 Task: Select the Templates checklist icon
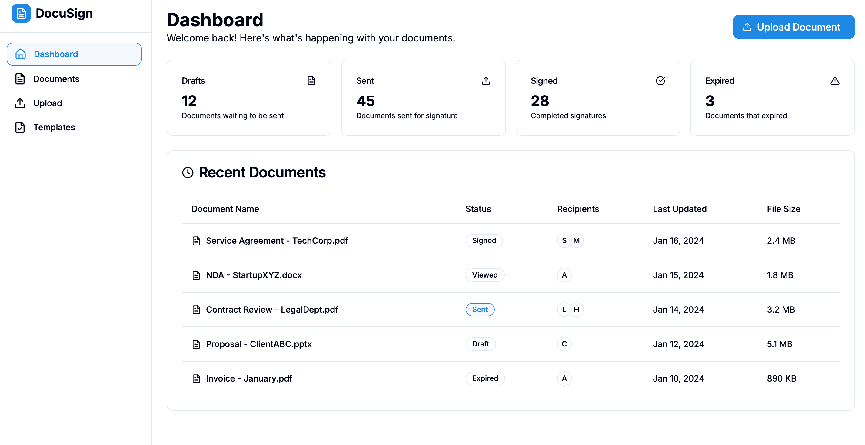(20, 127)
